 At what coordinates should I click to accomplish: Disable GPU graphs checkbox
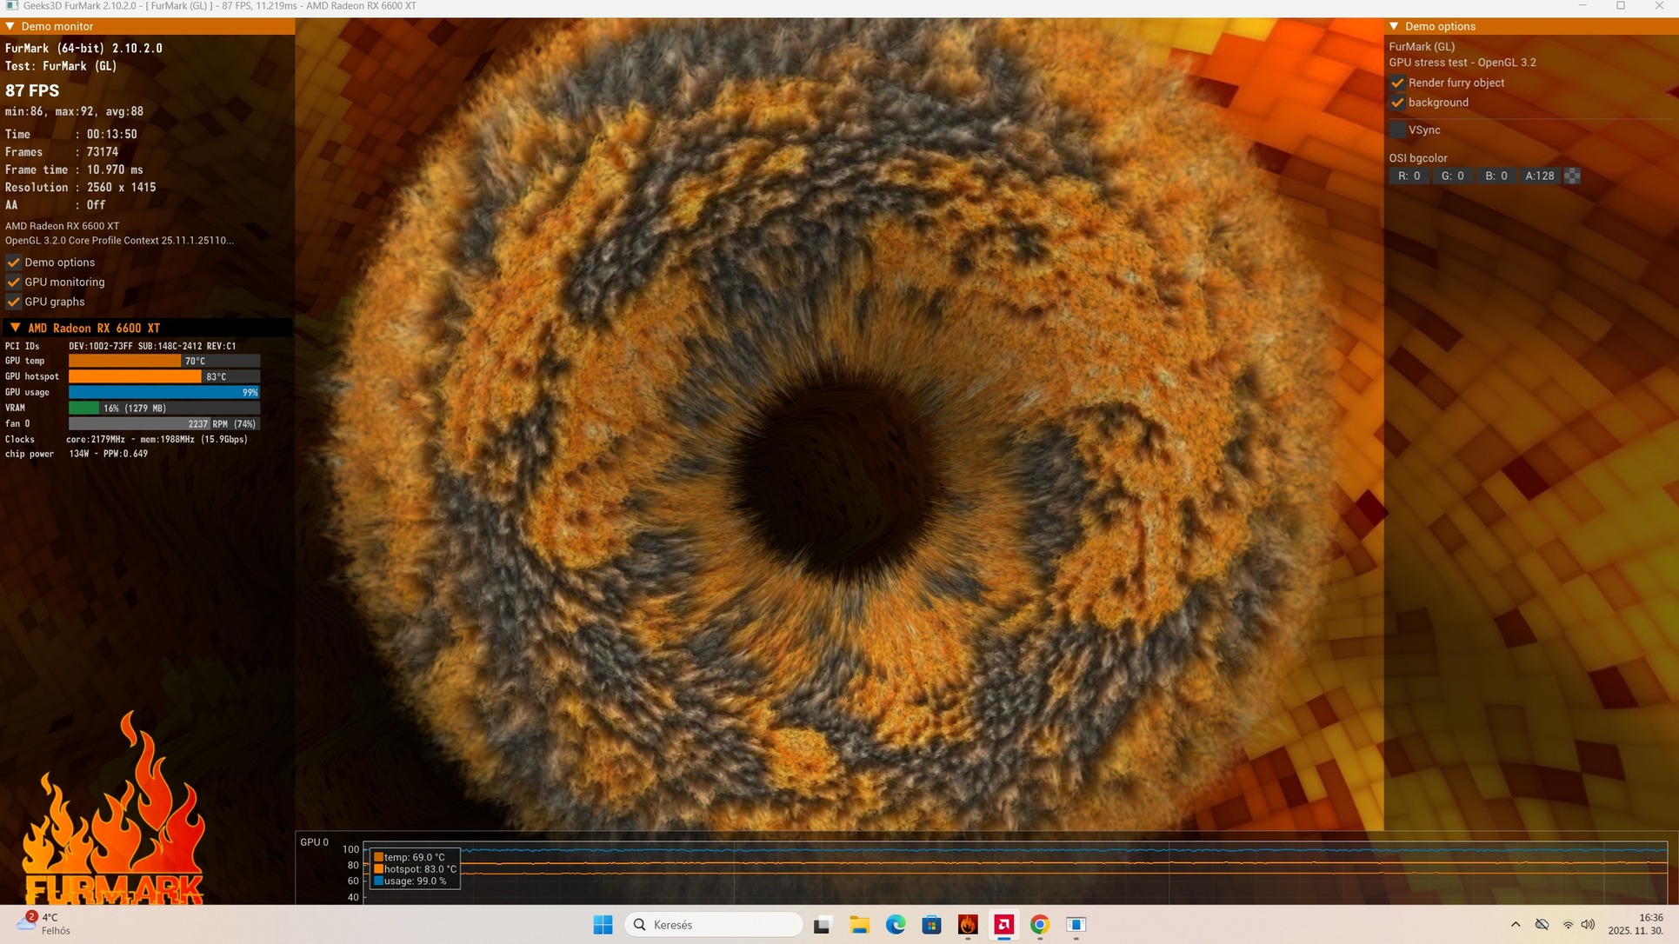(13, 302)
